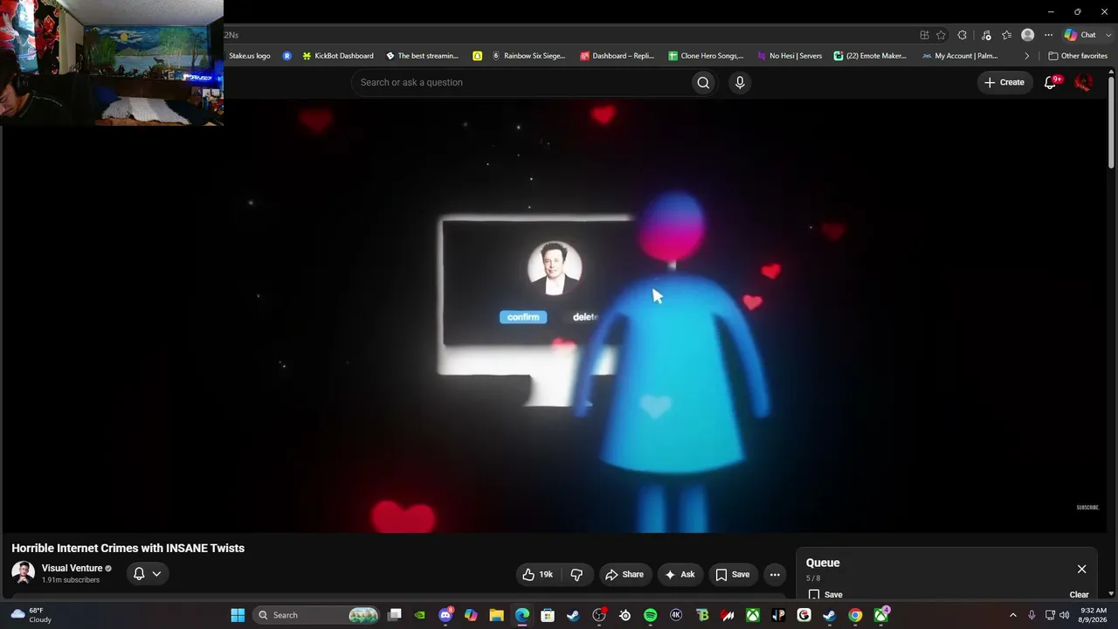Toggle notification bell for Visual Venture

pyautogui.click(x=139, y=574)
